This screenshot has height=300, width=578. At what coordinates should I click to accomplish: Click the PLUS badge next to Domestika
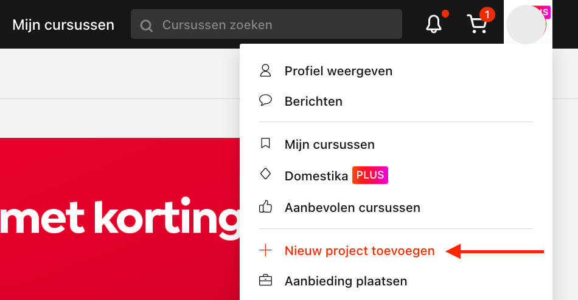[370, 176]
